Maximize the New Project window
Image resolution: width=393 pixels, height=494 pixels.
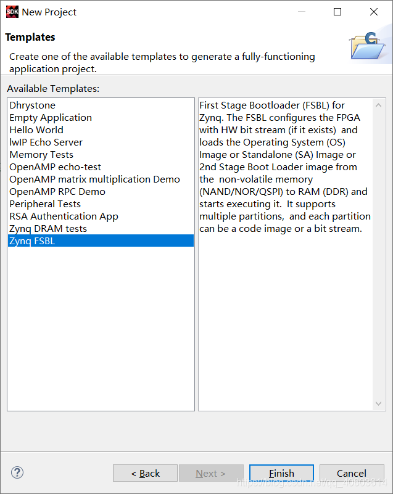[x=337, y=12]
